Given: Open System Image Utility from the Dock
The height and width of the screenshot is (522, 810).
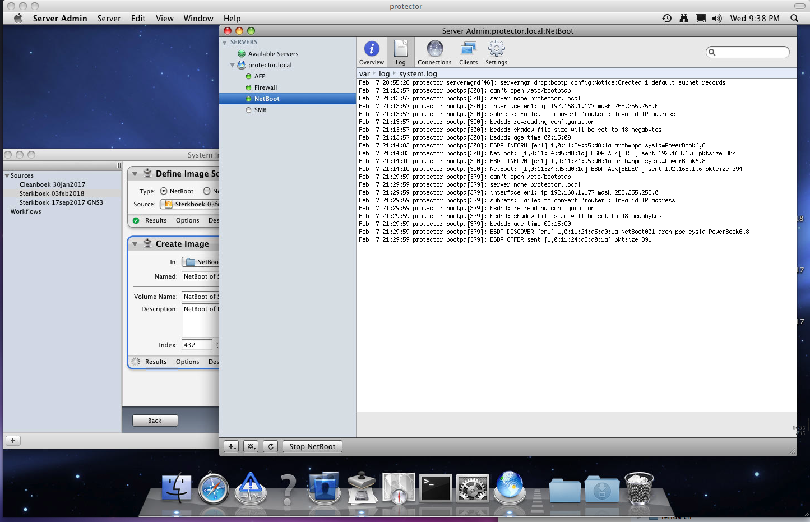Looking at the screenshot, I should [362, 488].
